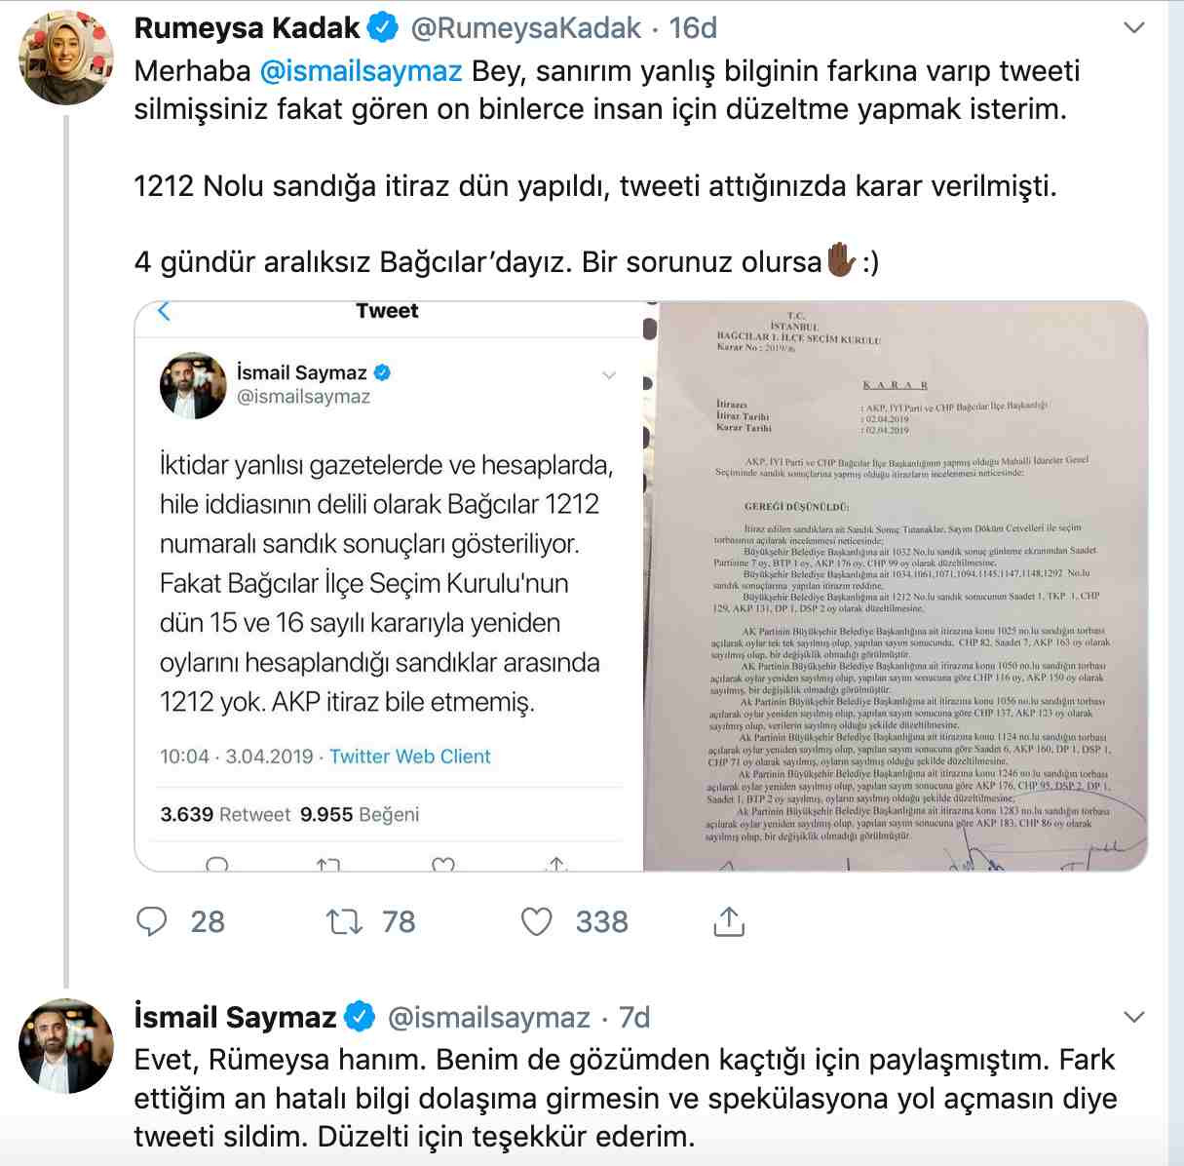Open Rumeysa Kadak's display name link
The width and height of the screenshot is (1184, 1166).
pyautogui.click(x=247, y=28)
